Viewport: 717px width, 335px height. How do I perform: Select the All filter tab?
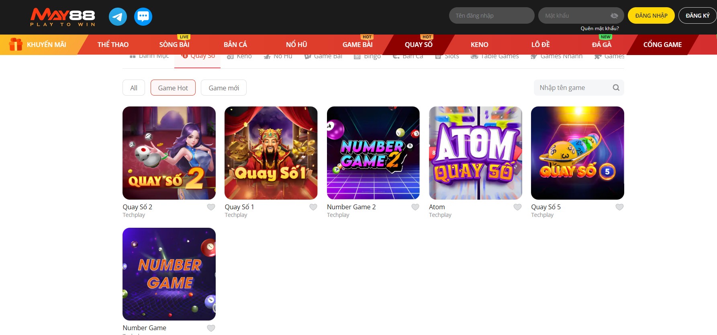[134, 88]
